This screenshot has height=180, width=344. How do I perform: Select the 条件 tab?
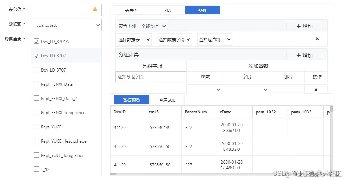click(203, 10)
